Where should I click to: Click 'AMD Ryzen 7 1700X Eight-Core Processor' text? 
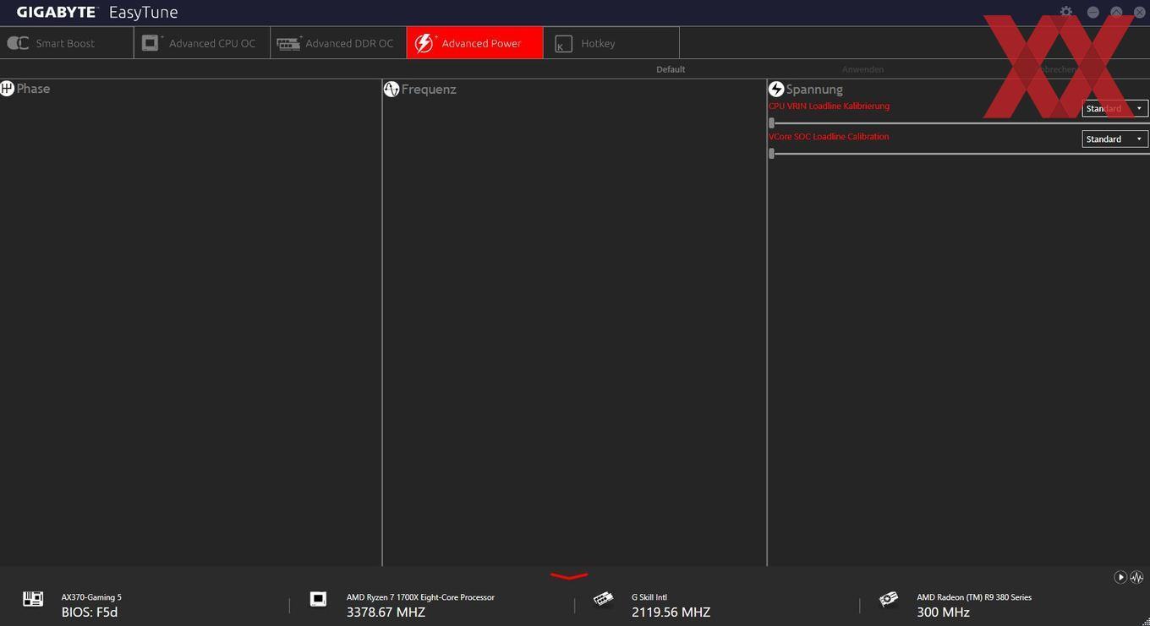420,597
